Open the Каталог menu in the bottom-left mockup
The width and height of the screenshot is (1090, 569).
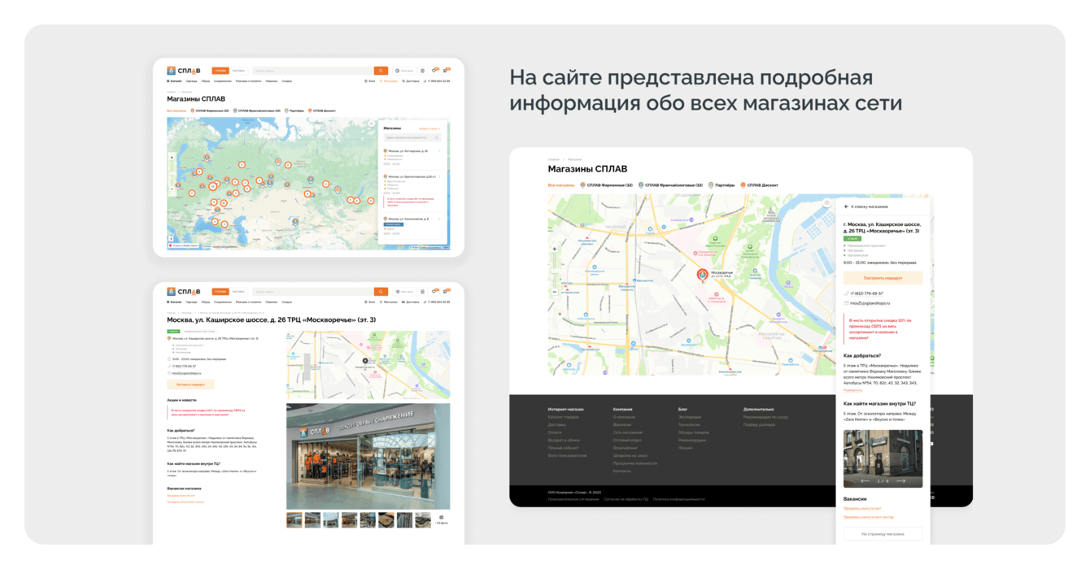[174, 302]
